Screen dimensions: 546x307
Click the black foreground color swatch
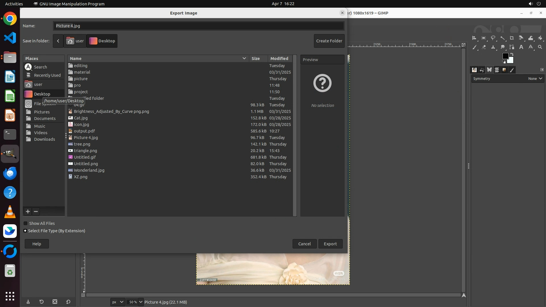click(505, 56)
